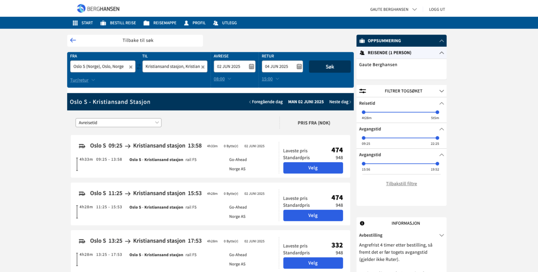Click the Utlegg icon in navigation bar

coord(216,23)
